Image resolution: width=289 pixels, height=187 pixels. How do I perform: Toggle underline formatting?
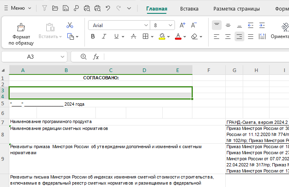[x=116, y=36]
